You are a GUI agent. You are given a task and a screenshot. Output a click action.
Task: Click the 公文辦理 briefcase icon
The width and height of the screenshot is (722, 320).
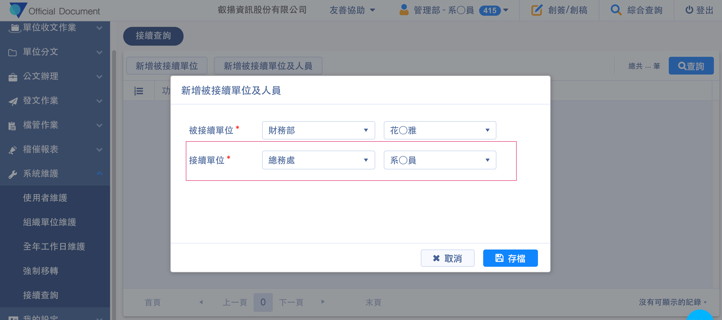(13, 77)
